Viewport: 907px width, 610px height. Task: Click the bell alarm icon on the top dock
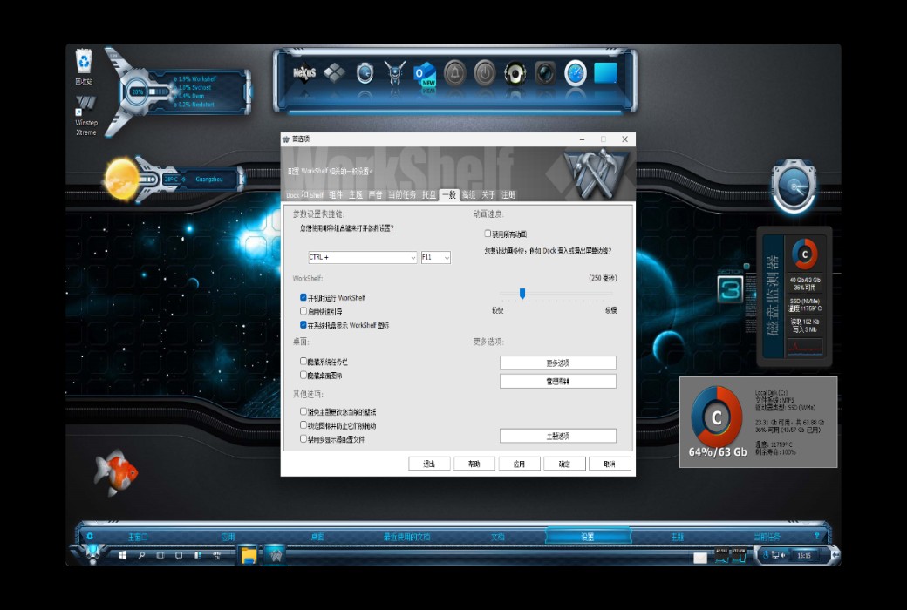click(x=453, y=74)
